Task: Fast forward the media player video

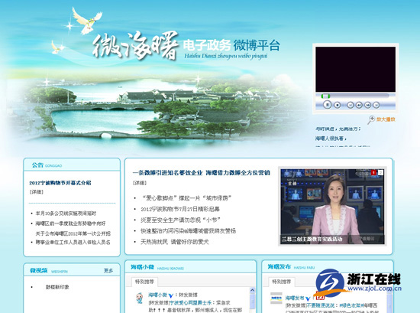Action: [x=368, y=106]
